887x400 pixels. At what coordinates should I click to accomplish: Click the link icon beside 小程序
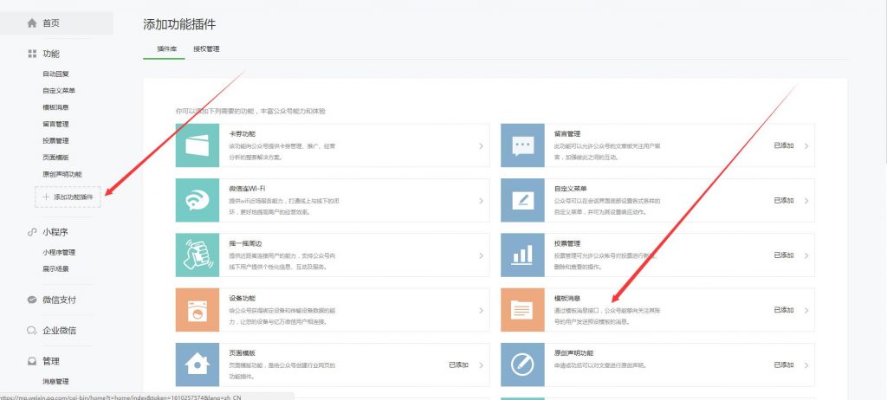point(32,232)
